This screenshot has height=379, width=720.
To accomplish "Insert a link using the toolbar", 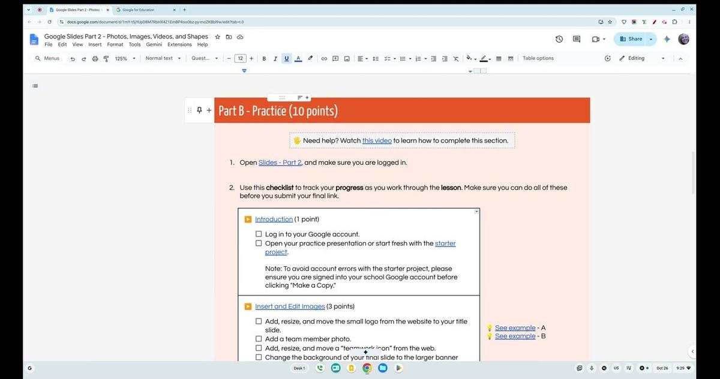I will pos(324,59).
